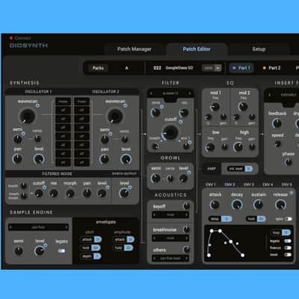Open Oscillator 2 wavescan modulation icon

(126, 105)
